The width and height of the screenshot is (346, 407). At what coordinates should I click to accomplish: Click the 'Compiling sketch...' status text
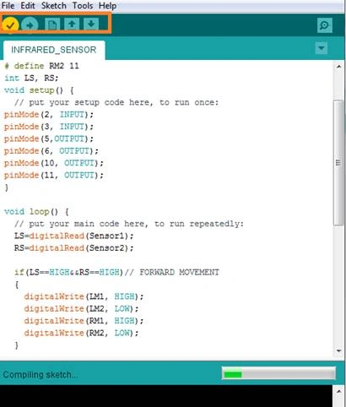point(41,375)
